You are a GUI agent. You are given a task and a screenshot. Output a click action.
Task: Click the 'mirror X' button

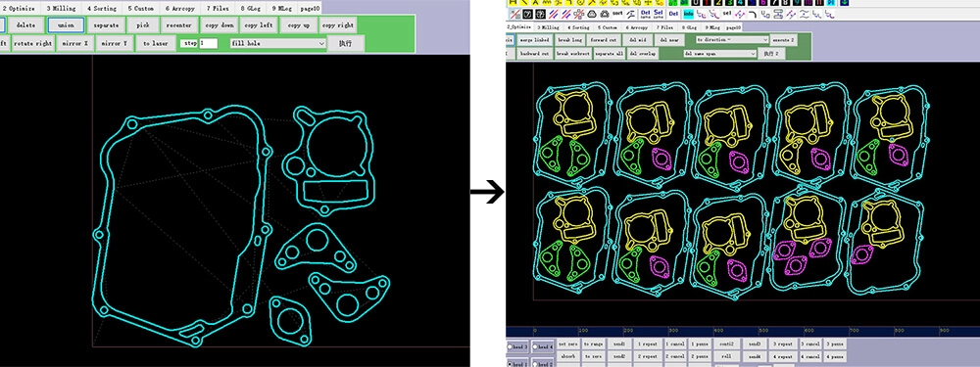tap(75, 44)
